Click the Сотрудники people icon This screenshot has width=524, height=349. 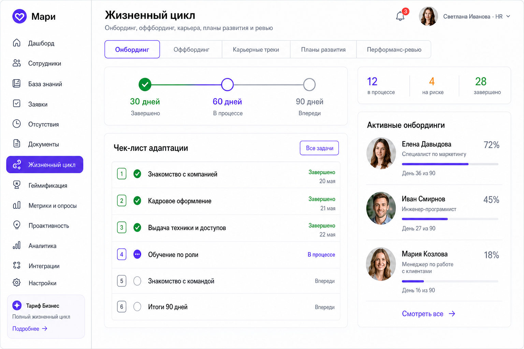click(17, 63)
